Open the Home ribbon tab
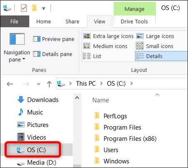Screen dimensions: 188x168 point(43,21)
